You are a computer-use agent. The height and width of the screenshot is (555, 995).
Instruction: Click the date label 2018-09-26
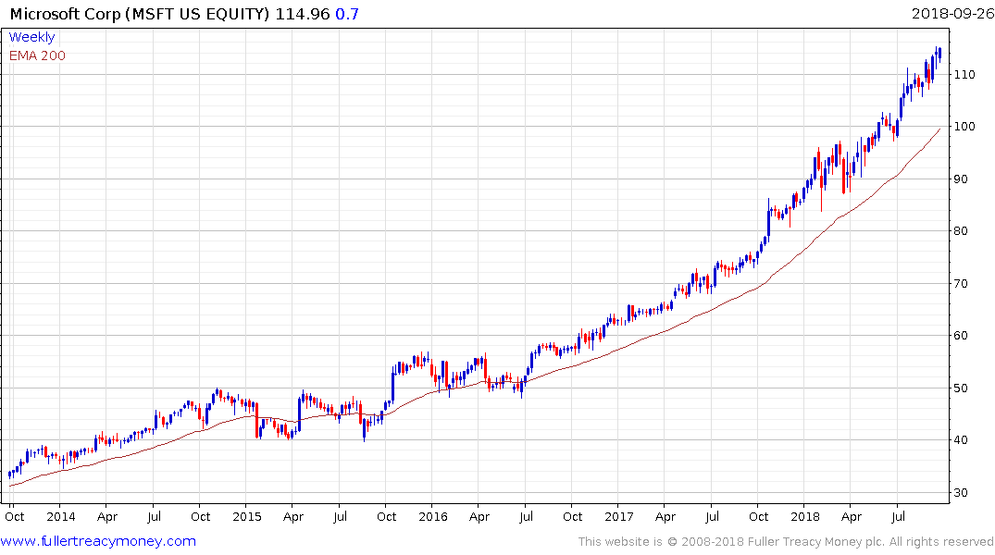point(952,13)
